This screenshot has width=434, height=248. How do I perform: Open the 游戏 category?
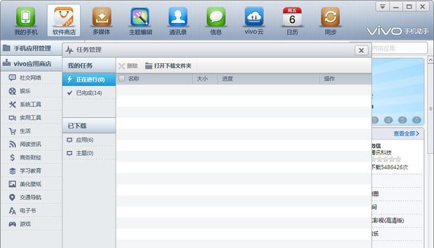(31, 224)
